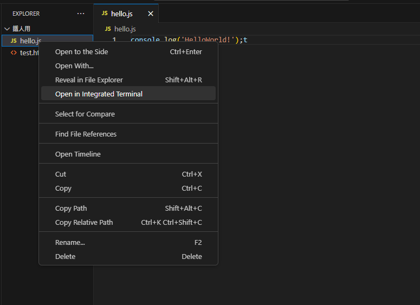Screen dimensions: 420x305
Task: Choose Open With... from context menu
Action: (x=128, y=66)
